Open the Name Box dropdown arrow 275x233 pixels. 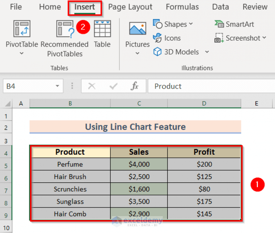(57, 86)
